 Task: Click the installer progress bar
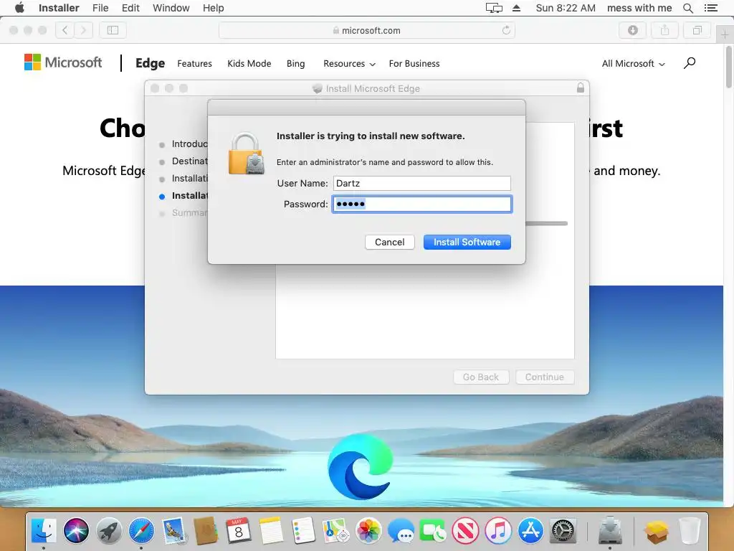point(546,224)
